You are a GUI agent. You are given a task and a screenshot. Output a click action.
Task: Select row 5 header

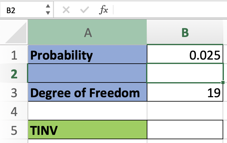click(x=13, y=130)
